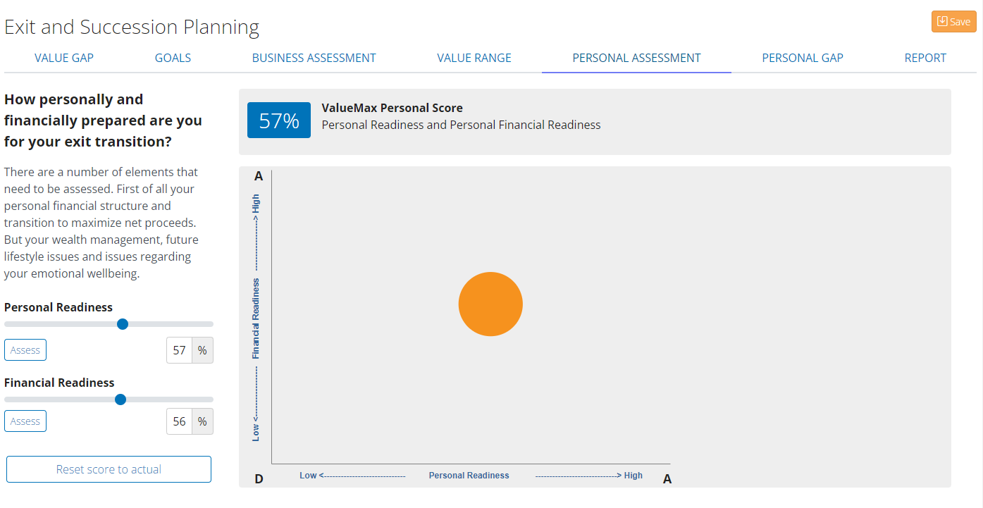The image size is (983, 508).
Task: Select the orange bubble on the readiness chart
Action: [x=490, y=304]
